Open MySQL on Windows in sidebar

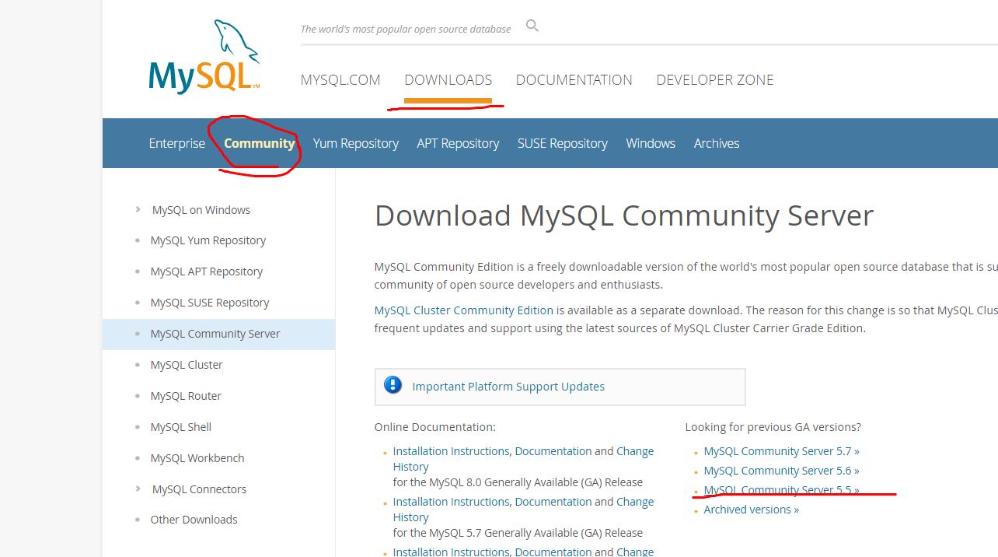pos(201,210)
